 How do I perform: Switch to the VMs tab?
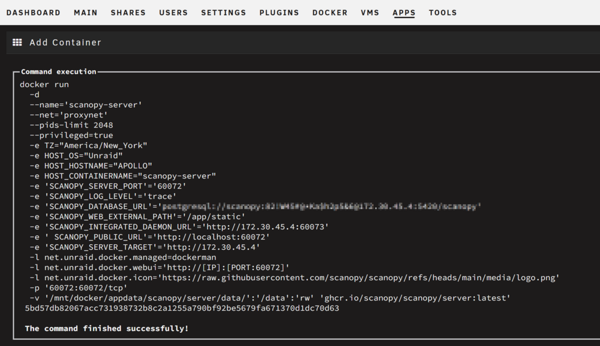(370, 13)
